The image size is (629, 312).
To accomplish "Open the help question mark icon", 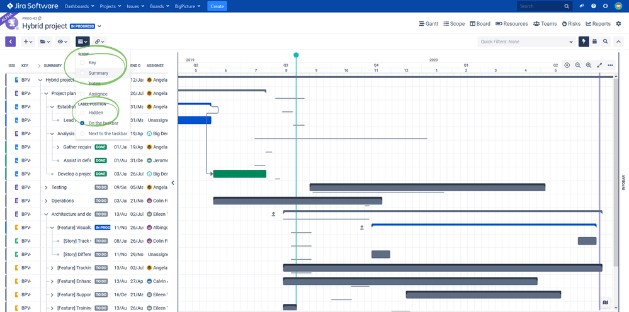I will [593, 6].
